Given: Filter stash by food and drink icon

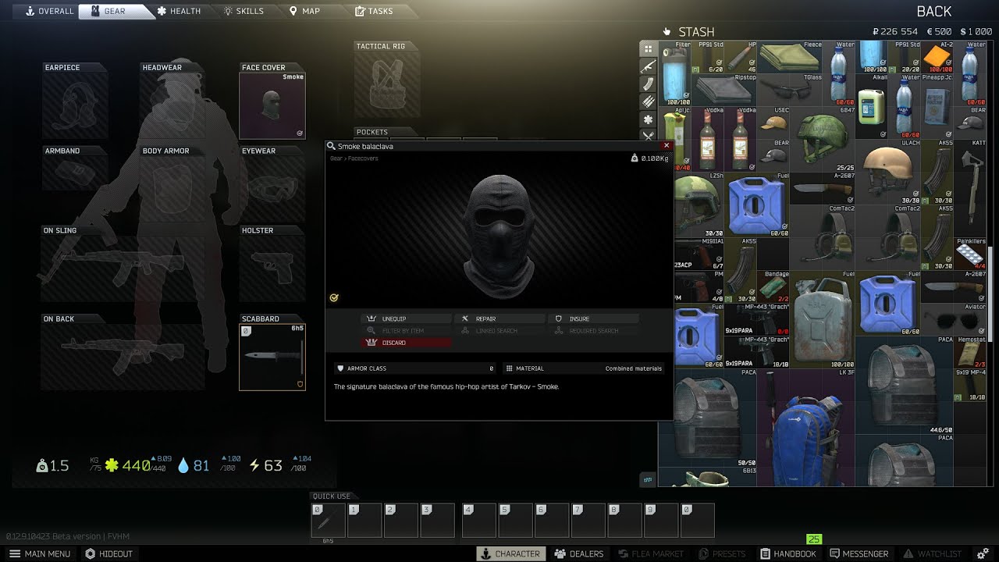Looking at the screenshot, I should pyautogui.click(x=648, y=136).
